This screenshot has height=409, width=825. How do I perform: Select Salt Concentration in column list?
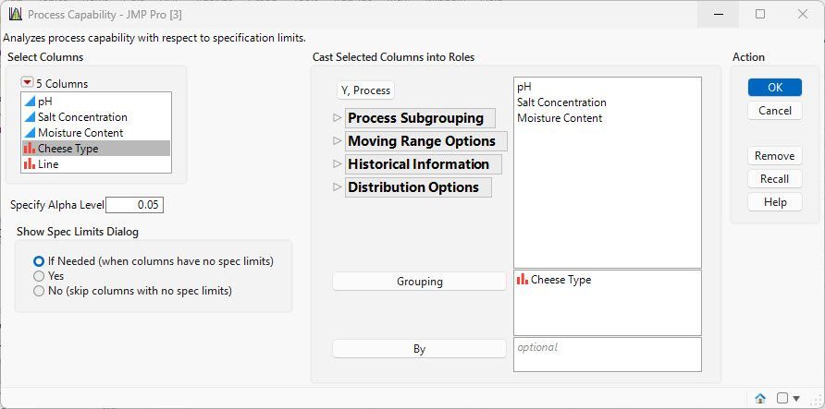tap(82, 117)
